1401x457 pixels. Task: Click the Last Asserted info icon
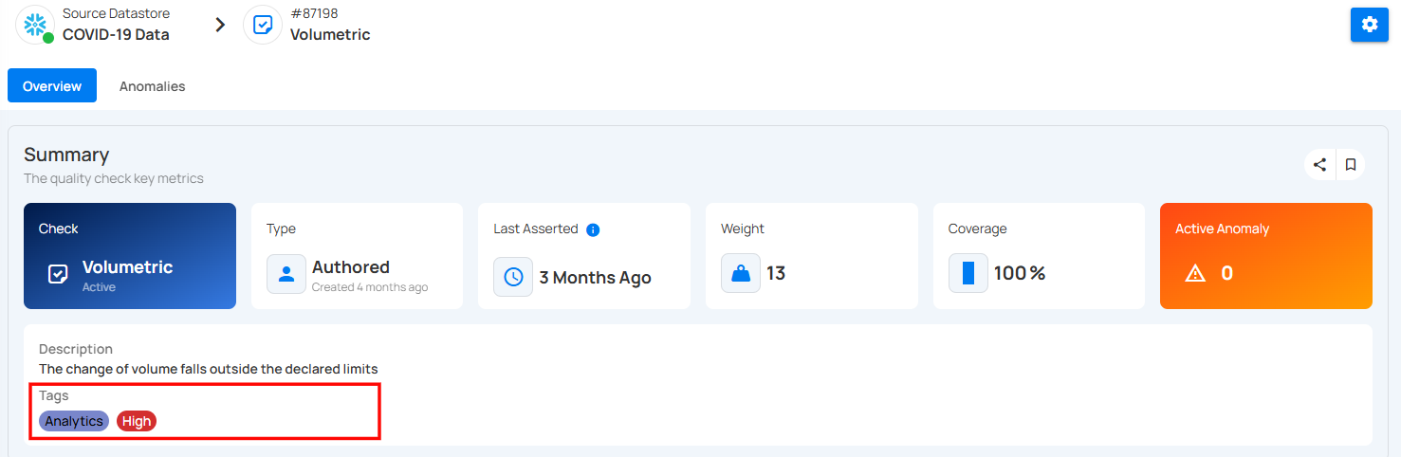click(593, 229)
